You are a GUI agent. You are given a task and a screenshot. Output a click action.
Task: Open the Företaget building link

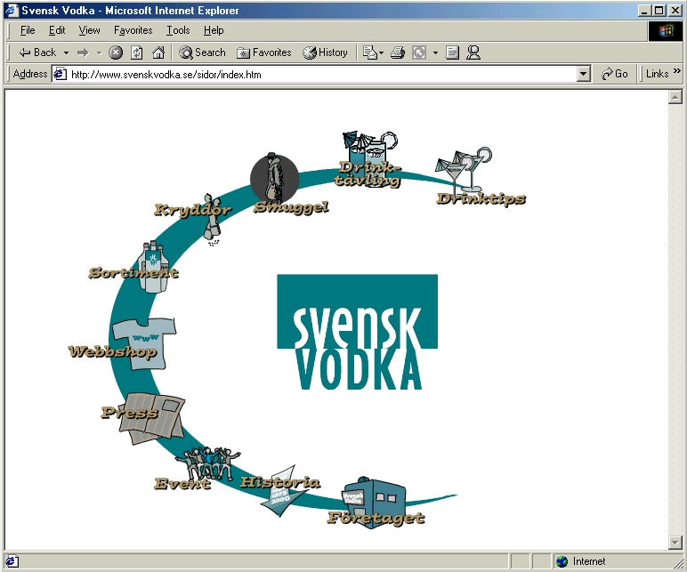[374, 503]
